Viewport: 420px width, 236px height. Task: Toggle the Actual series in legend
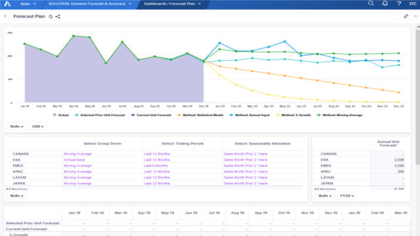(61, 115)
